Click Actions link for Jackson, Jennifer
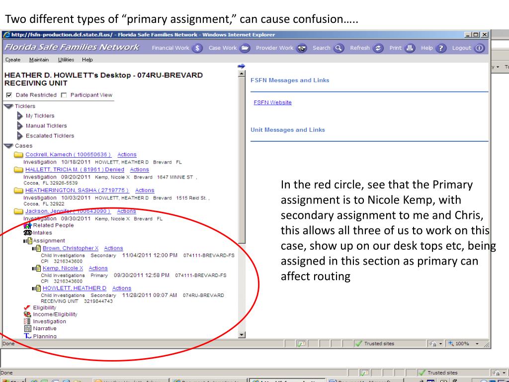 point(126,211)
